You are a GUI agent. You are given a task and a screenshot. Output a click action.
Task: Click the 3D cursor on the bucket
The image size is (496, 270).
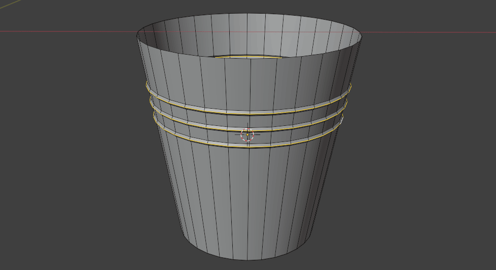click(247, 134)
